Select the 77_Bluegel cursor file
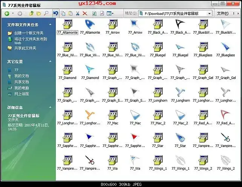This screenshot has height=187, width=242. coord(180,49)
